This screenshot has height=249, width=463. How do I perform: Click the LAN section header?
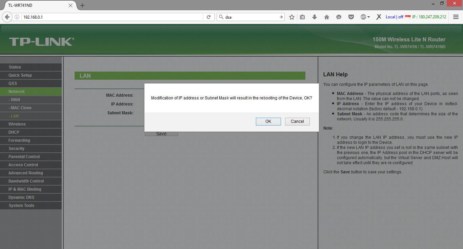190,76
